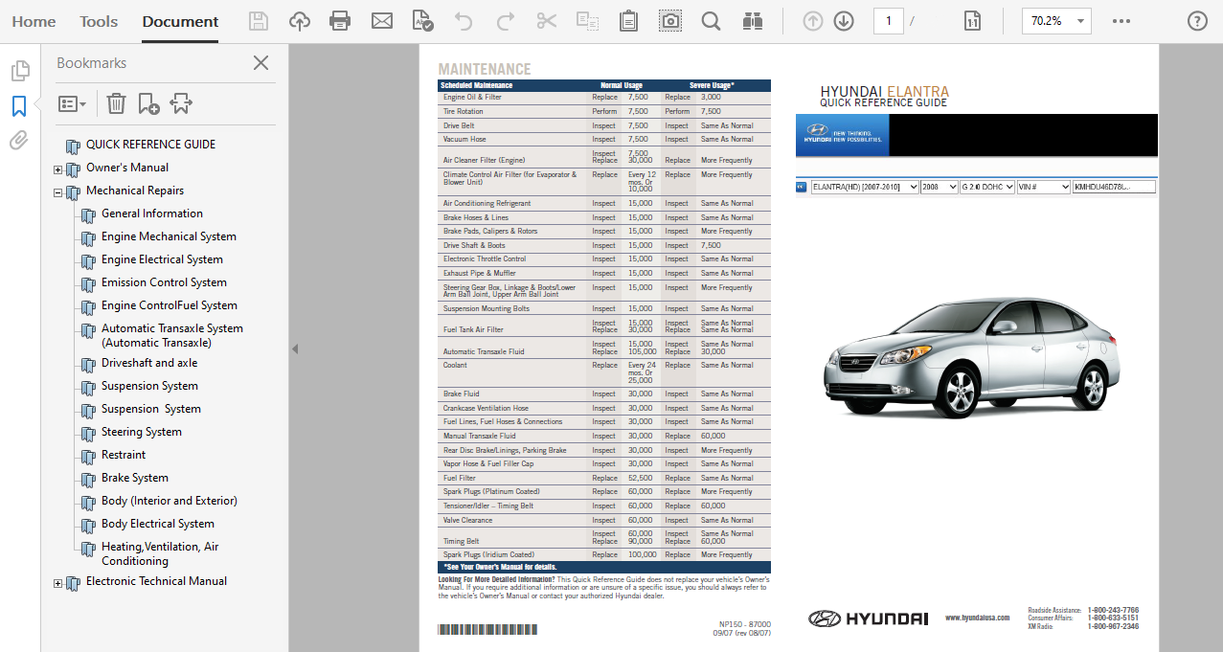Click the Print file icon
The width and height of the screenshot is (1223, 652).
(340, 21)
